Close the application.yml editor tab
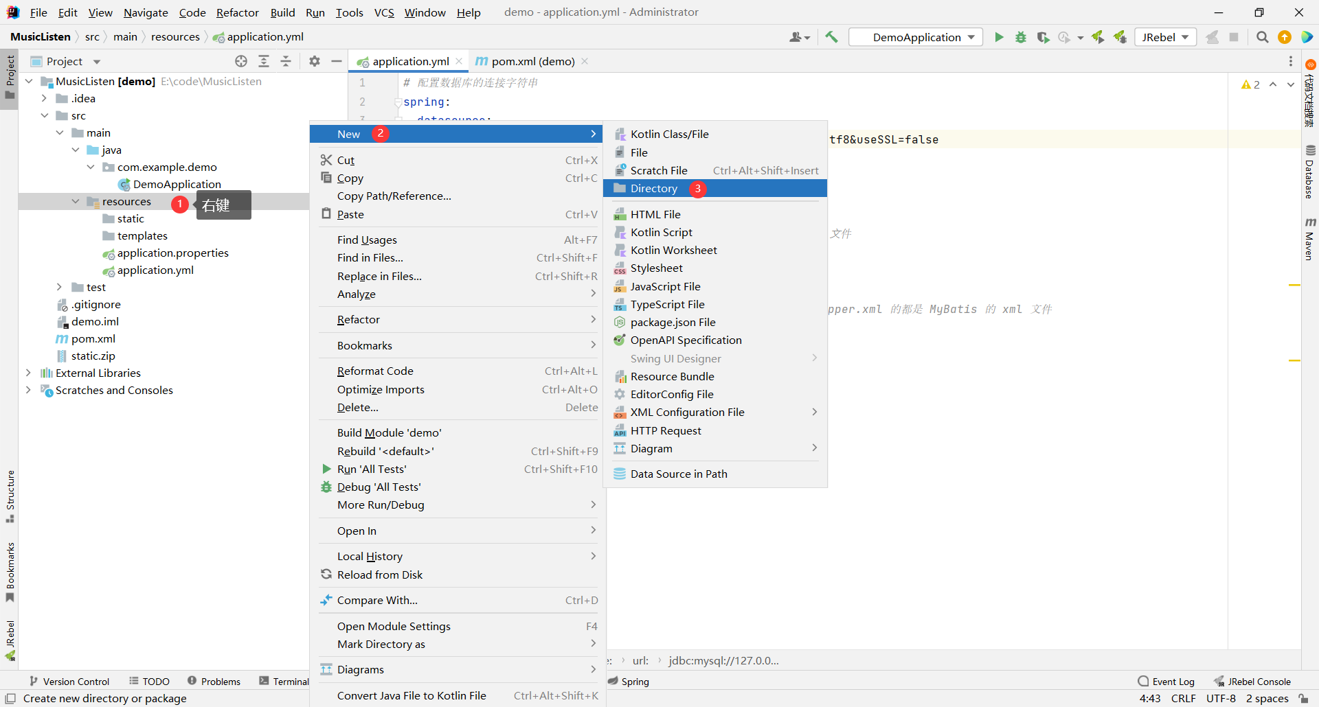Image resolution: width=1319 pixels, height=707 pixels. tap(459, 61)
